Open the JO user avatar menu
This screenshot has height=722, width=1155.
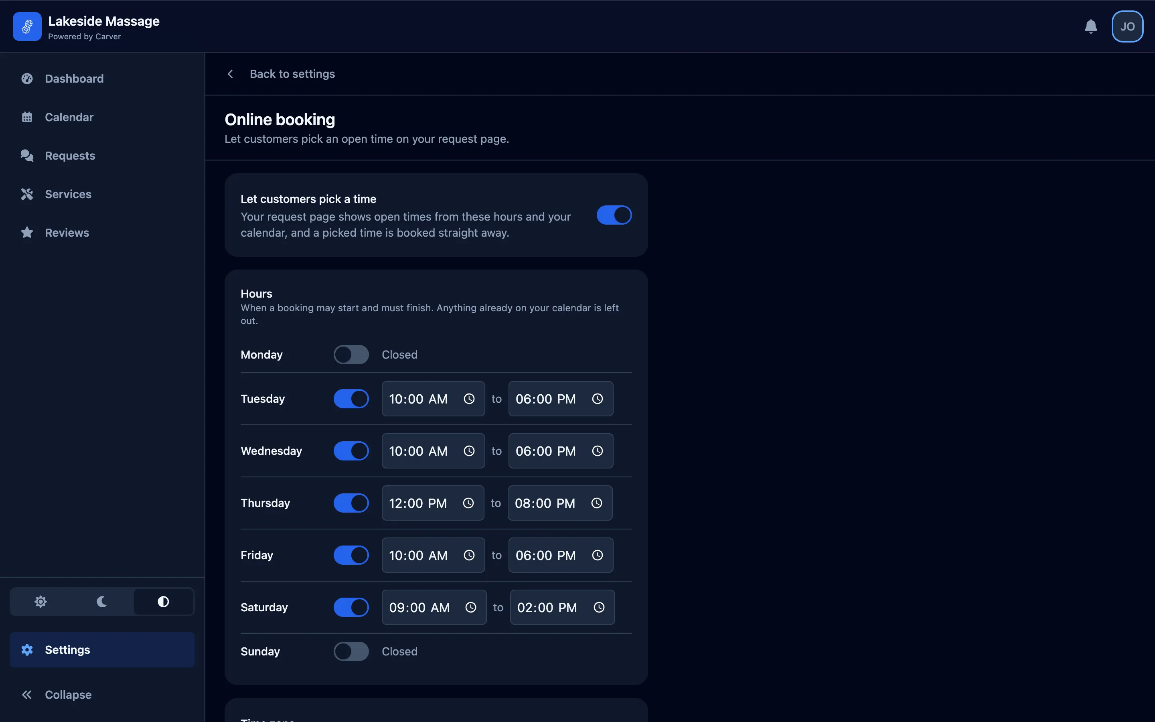1127,26
